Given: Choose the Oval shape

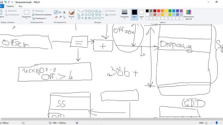Looking at the screenshot, I should tap(86, 11).
